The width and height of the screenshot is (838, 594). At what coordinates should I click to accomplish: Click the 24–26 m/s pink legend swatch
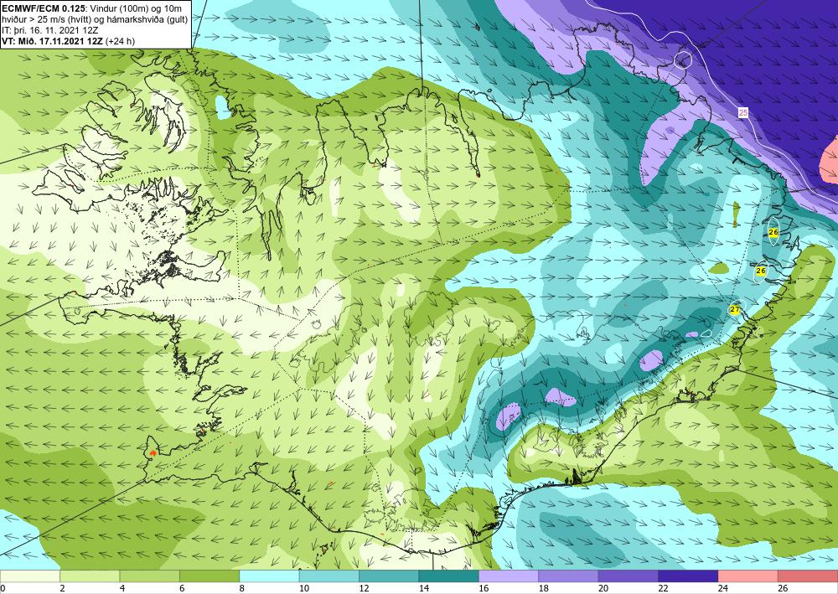point(748,576)
